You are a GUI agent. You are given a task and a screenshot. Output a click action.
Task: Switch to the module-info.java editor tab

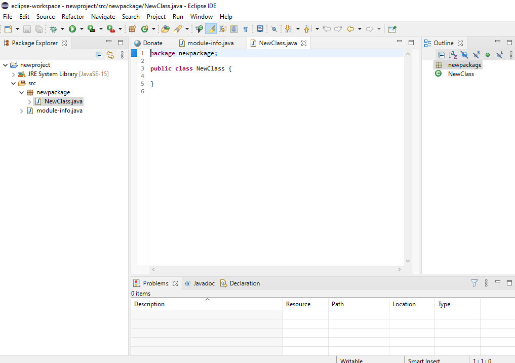point(210,43)
